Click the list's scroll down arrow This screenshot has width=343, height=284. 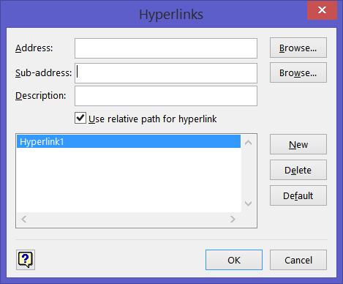249,203
